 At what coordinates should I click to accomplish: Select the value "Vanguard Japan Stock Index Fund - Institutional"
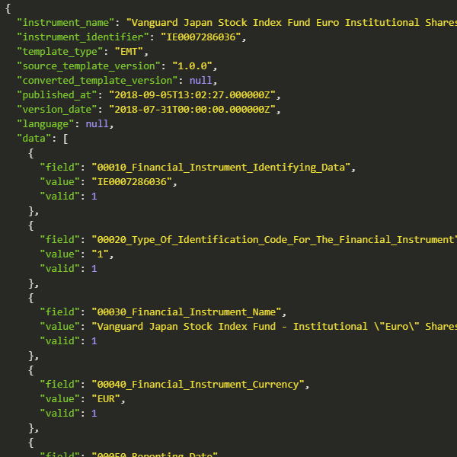274,327
